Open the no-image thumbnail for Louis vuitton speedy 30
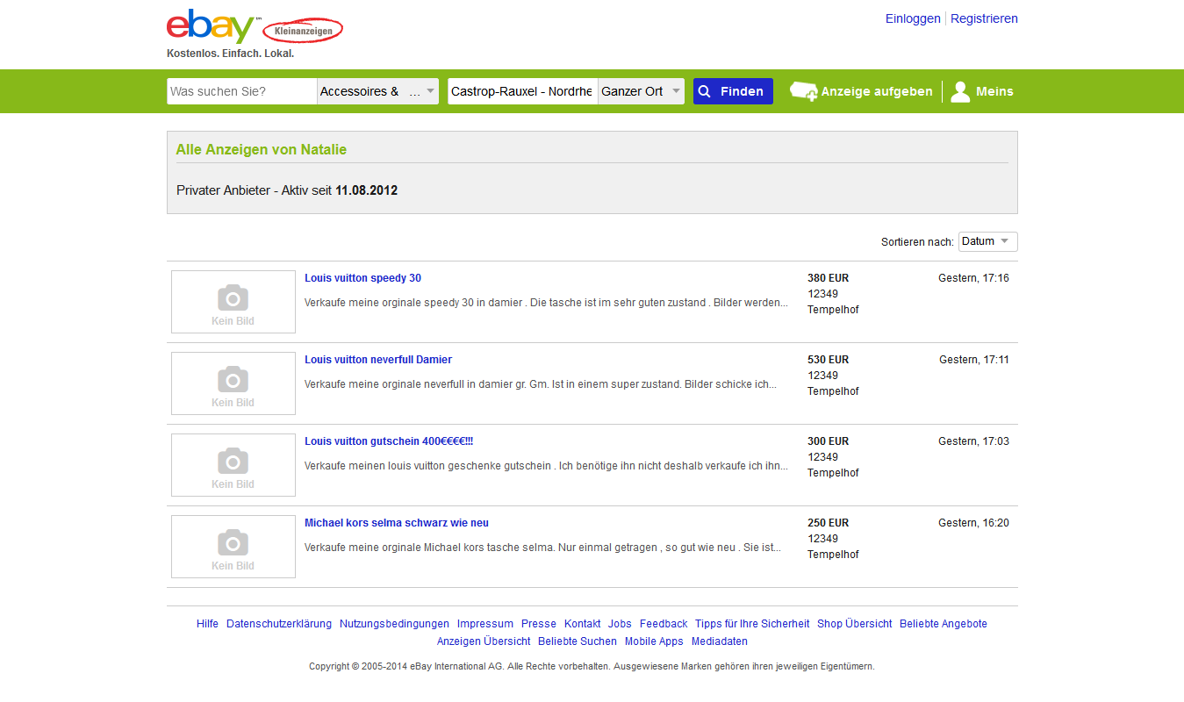Viewport: 1184px width, 702px height. [x=233, y=302]
